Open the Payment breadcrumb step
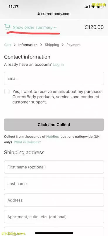Screen dimensions: 108x236 pyautogui.click(x=73, y=45)
